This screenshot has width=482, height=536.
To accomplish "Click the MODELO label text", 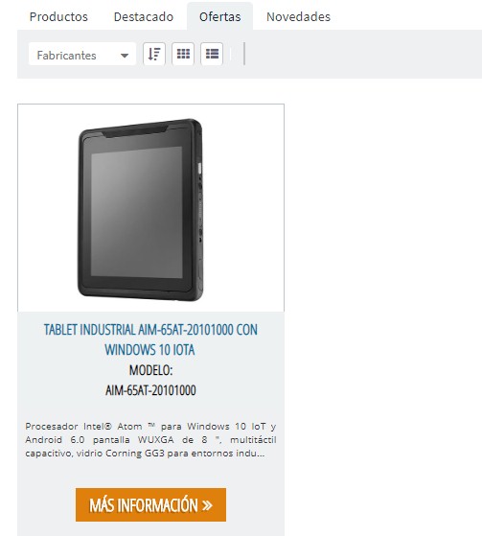I will pos(150,370).
